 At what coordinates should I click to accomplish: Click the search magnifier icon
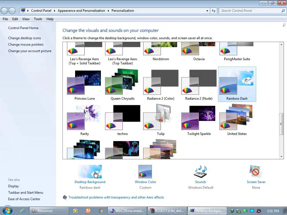[x=283, y=11]
